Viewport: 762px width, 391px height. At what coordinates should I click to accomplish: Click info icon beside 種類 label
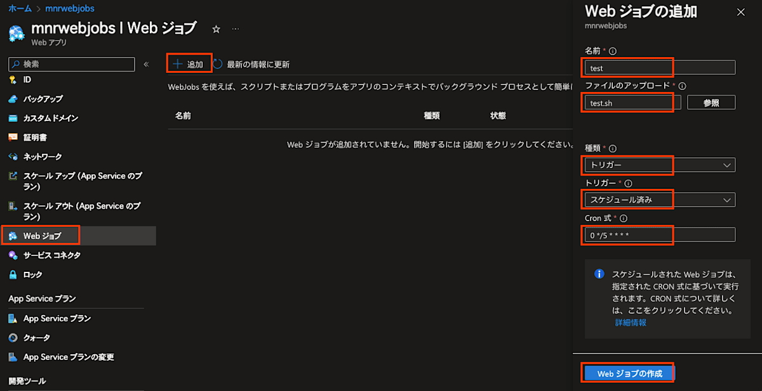pos(613,148)
